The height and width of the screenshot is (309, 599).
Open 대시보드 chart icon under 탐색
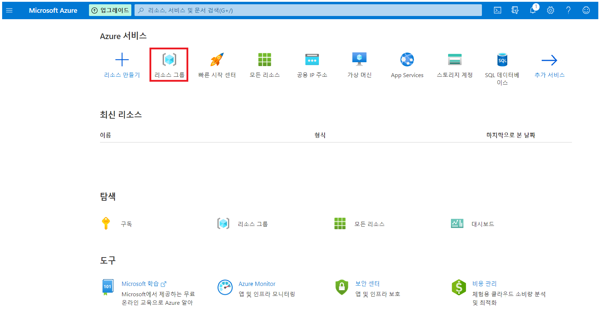point(457,223)
